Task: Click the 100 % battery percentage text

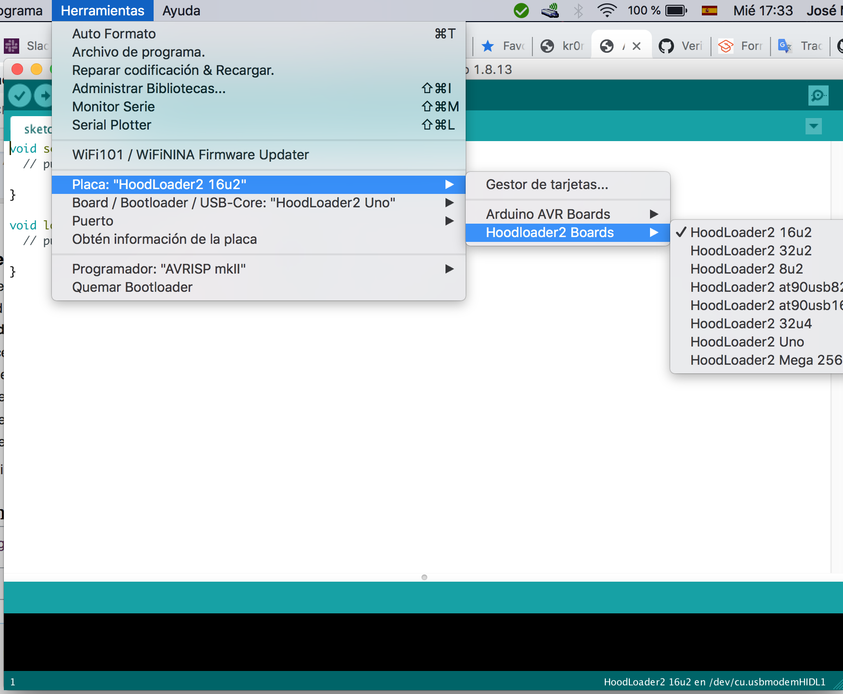Action: pos(644,11)
